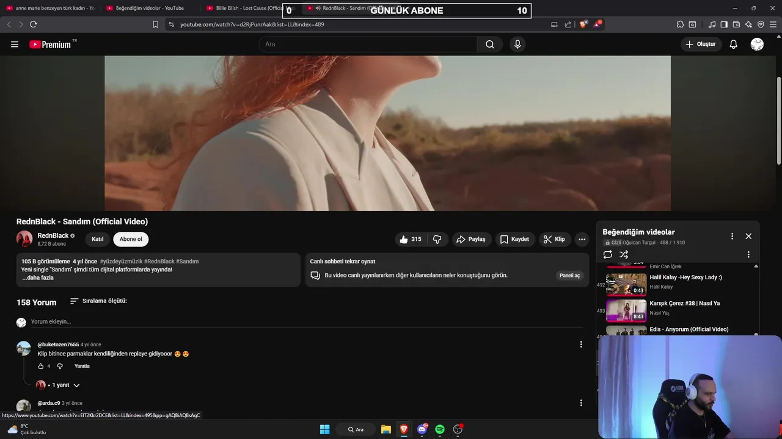Create a clip with Klip button

tap(554, 240)
